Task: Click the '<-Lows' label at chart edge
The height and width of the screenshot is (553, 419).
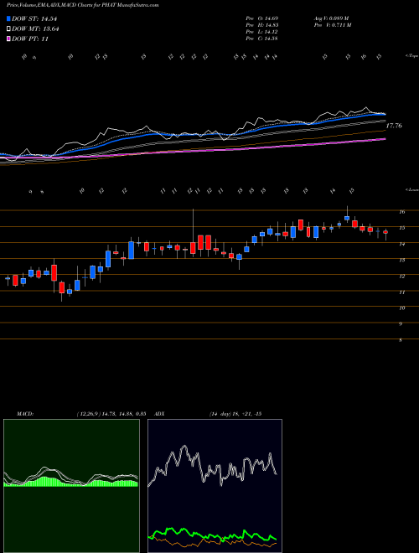Action: click(x=411, y=190)
